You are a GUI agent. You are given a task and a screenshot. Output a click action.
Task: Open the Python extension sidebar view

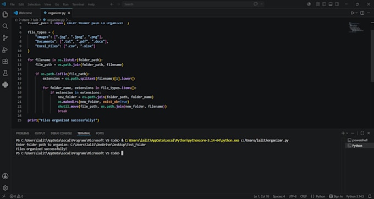coord(5,85)
